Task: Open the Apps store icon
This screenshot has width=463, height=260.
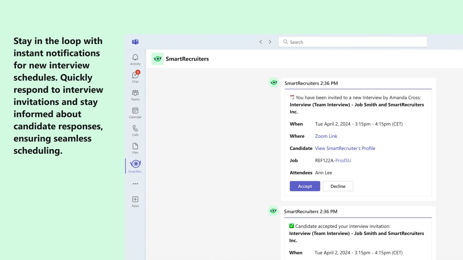Action: [135, 201]
